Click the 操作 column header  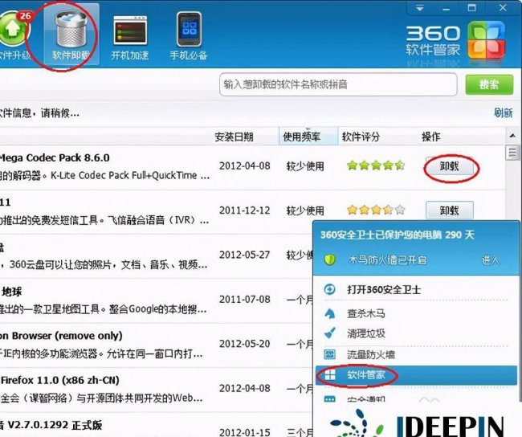(x=430, y=137)
